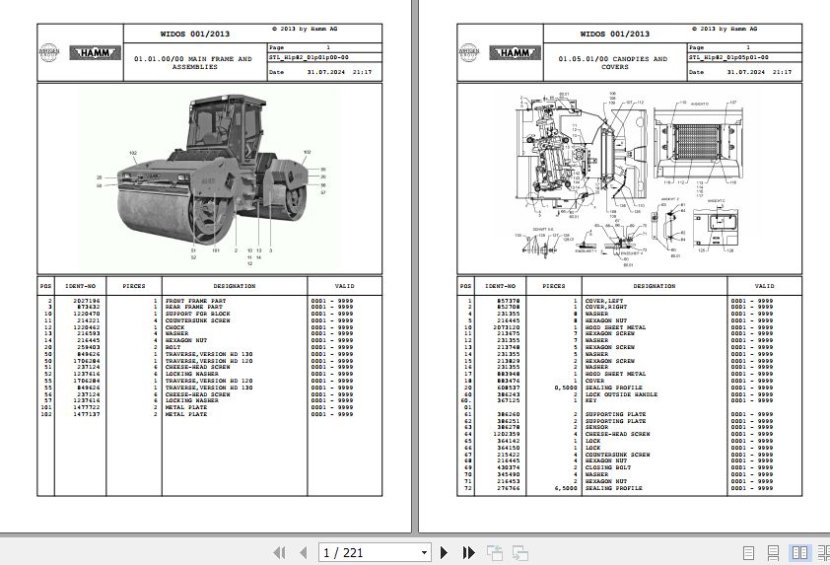Click the HAMM logo on the right page
This screenshot has width=830, height=565.
[x=513, y=53]
